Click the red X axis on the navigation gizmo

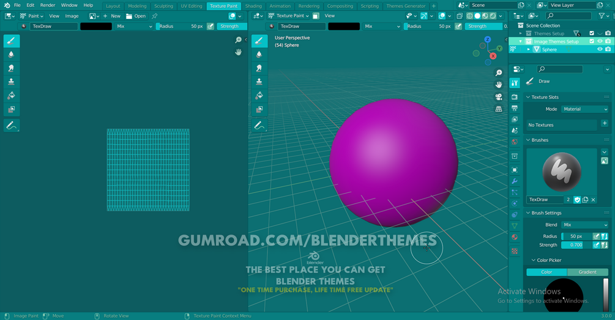493,56
